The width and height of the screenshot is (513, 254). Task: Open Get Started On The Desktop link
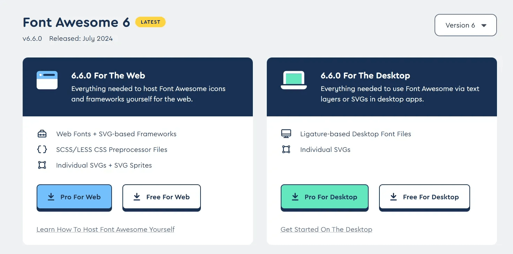point(326,229)
